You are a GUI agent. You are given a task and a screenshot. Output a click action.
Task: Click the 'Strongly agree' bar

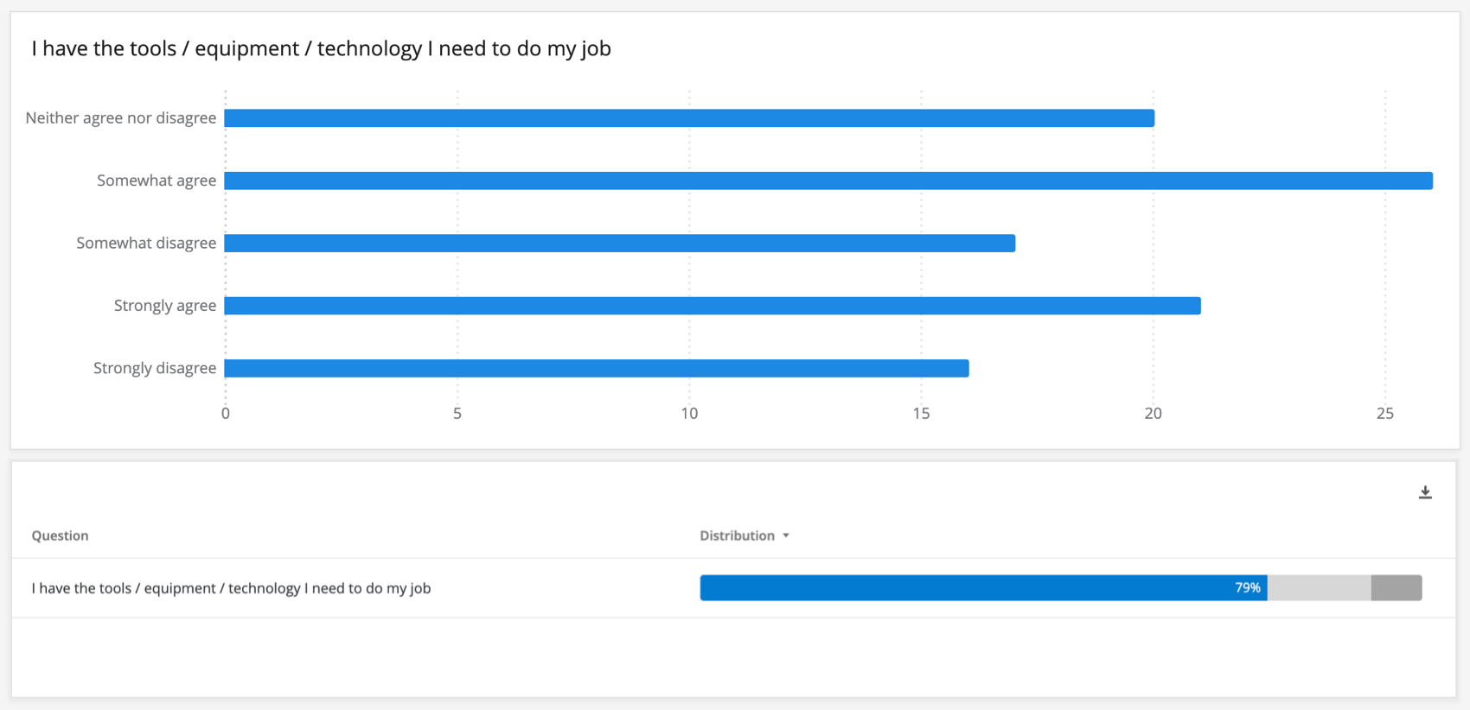pyautogui.click(x=709, y=305)
